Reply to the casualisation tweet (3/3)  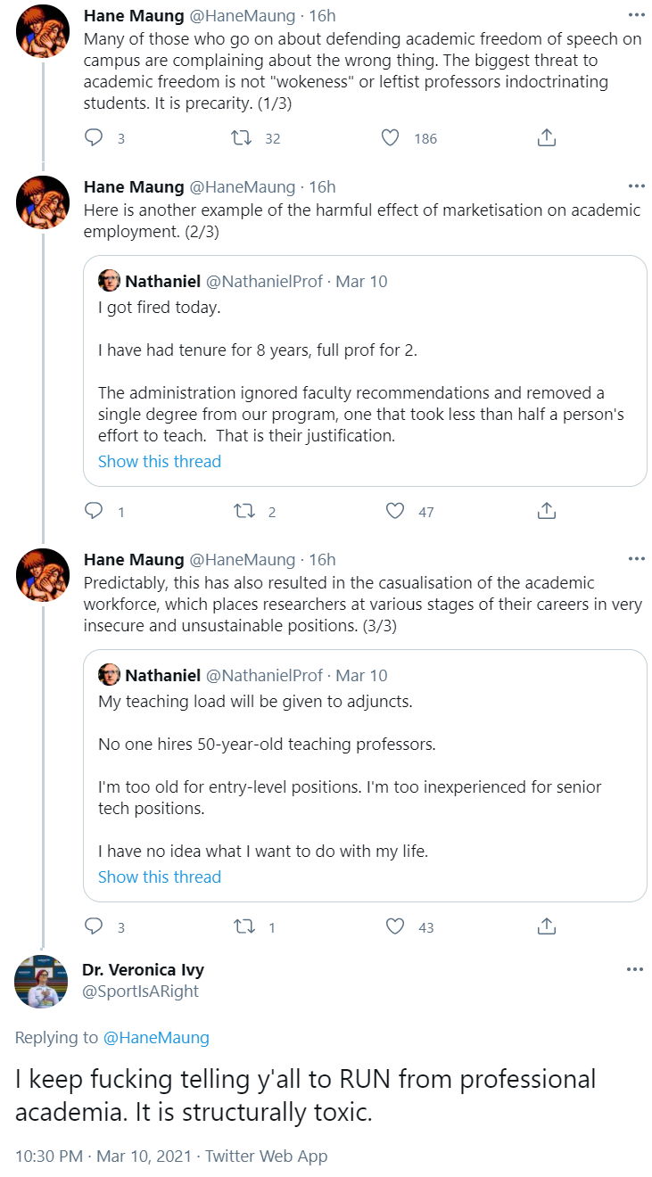tap(94, 926)
